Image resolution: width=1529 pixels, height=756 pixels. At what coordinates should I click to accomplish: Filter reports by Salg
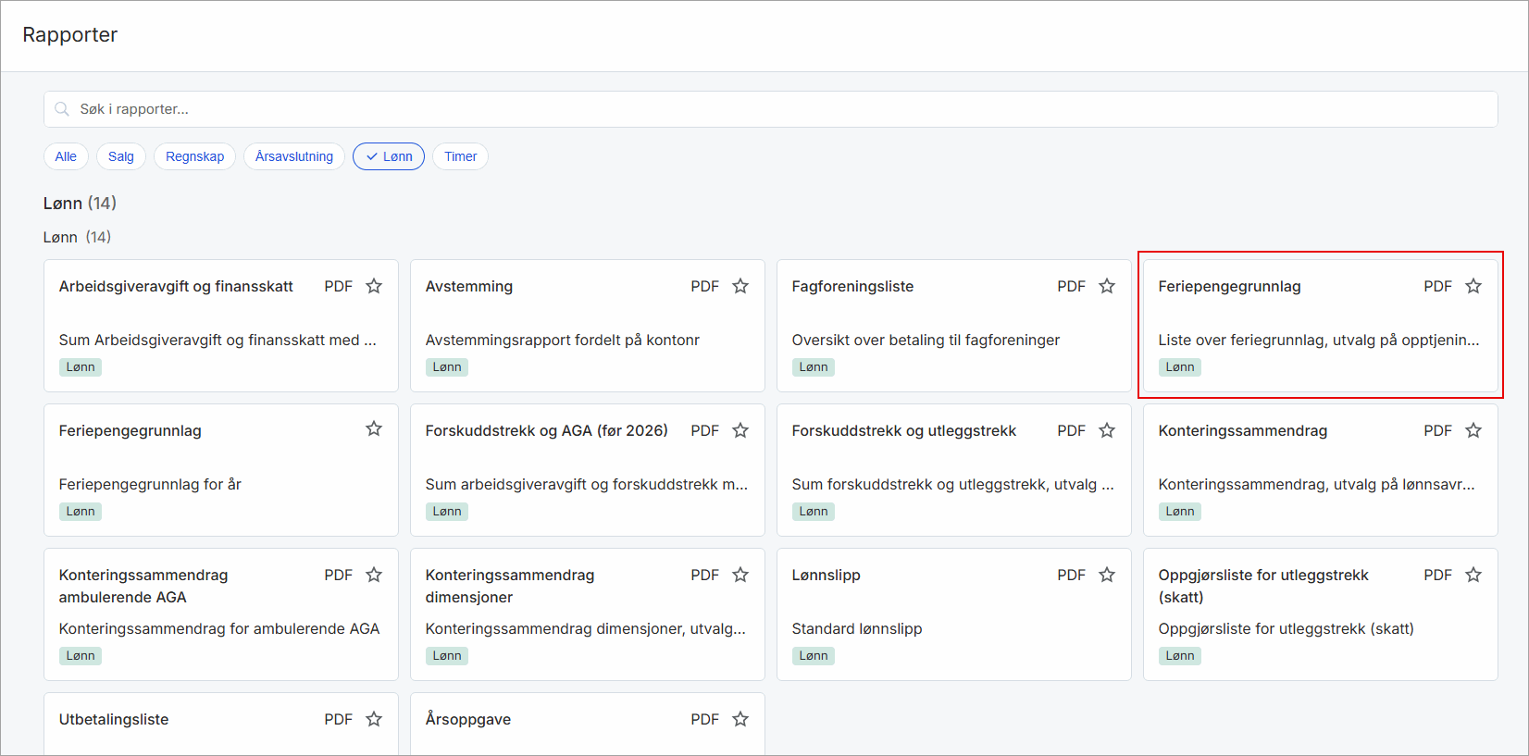click(x=121, y=156)
